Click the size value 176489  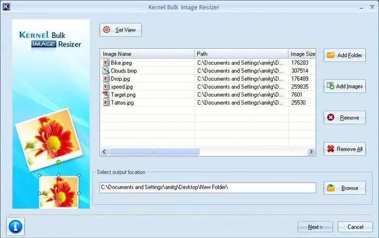coord(300,78)
